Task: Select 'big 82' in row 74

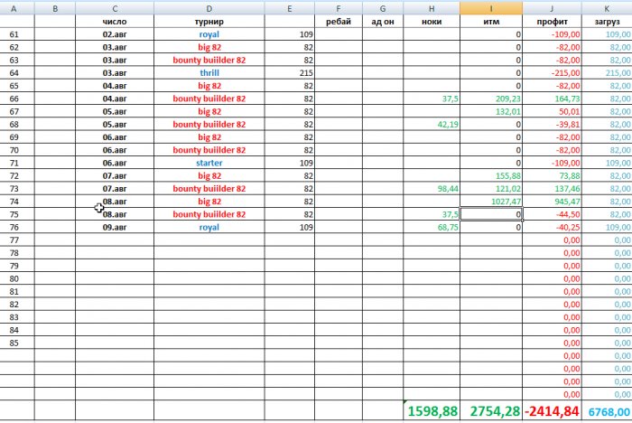Action: 209,202
